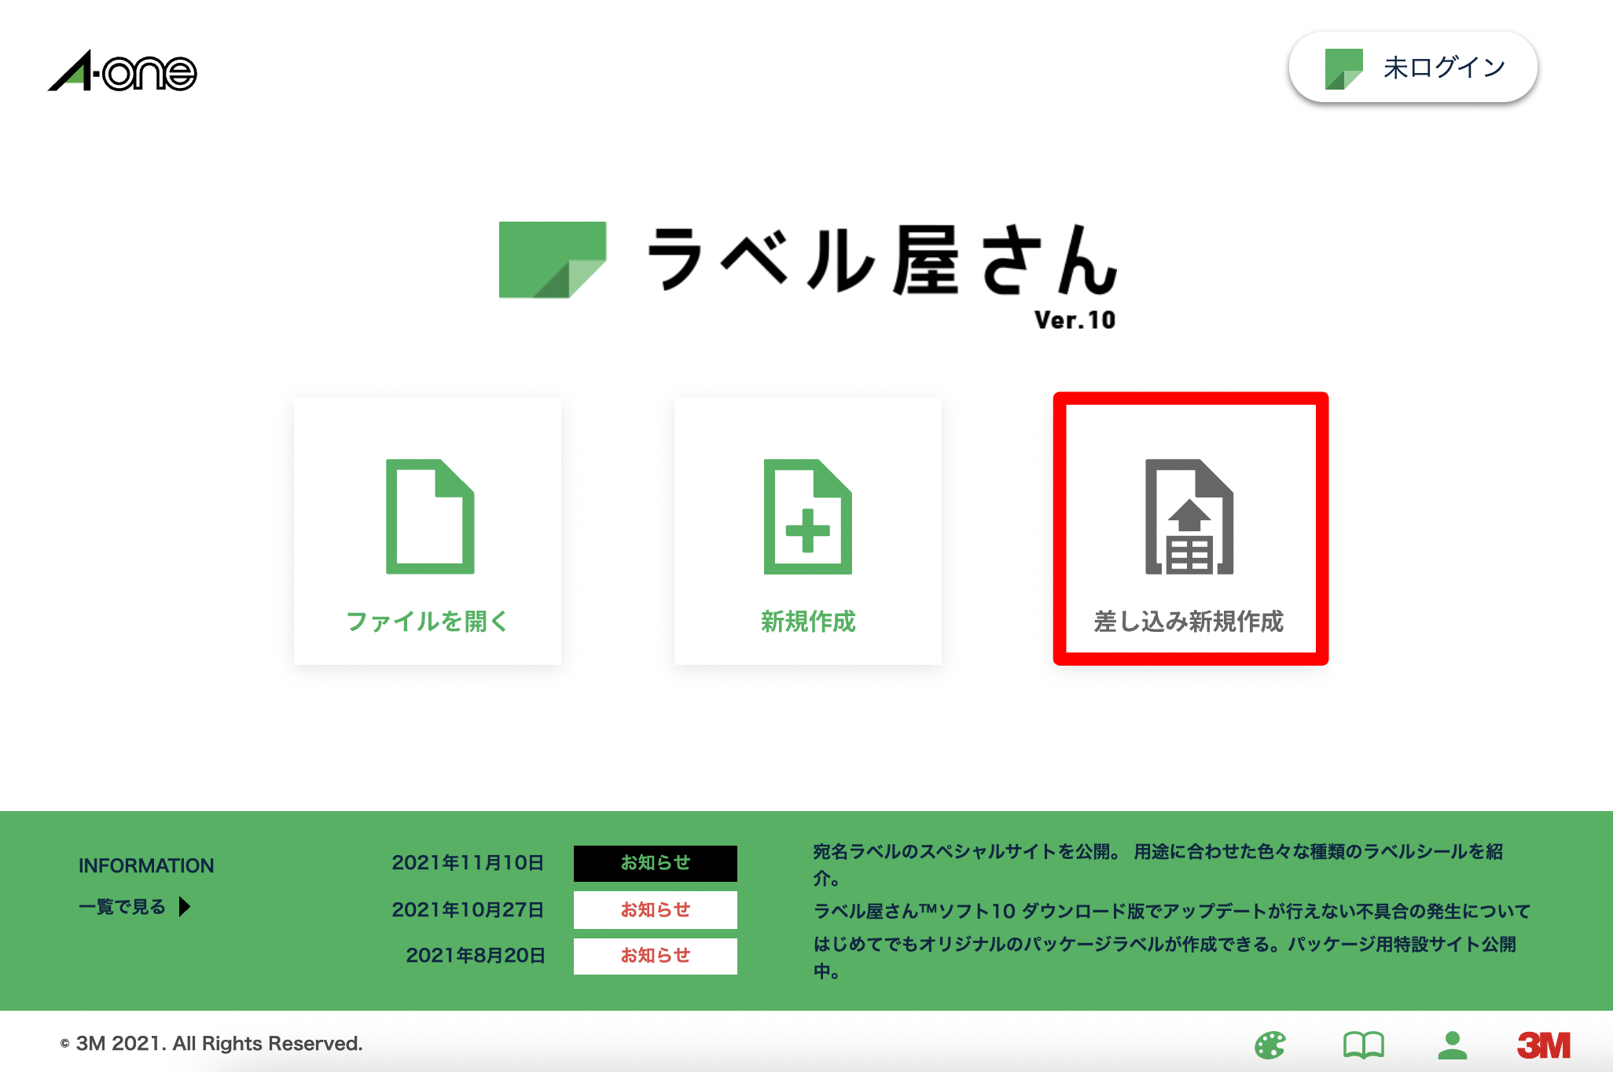Click the palette icon in the footer
This screenshot has width=1613, height=1072.
1270,1045
